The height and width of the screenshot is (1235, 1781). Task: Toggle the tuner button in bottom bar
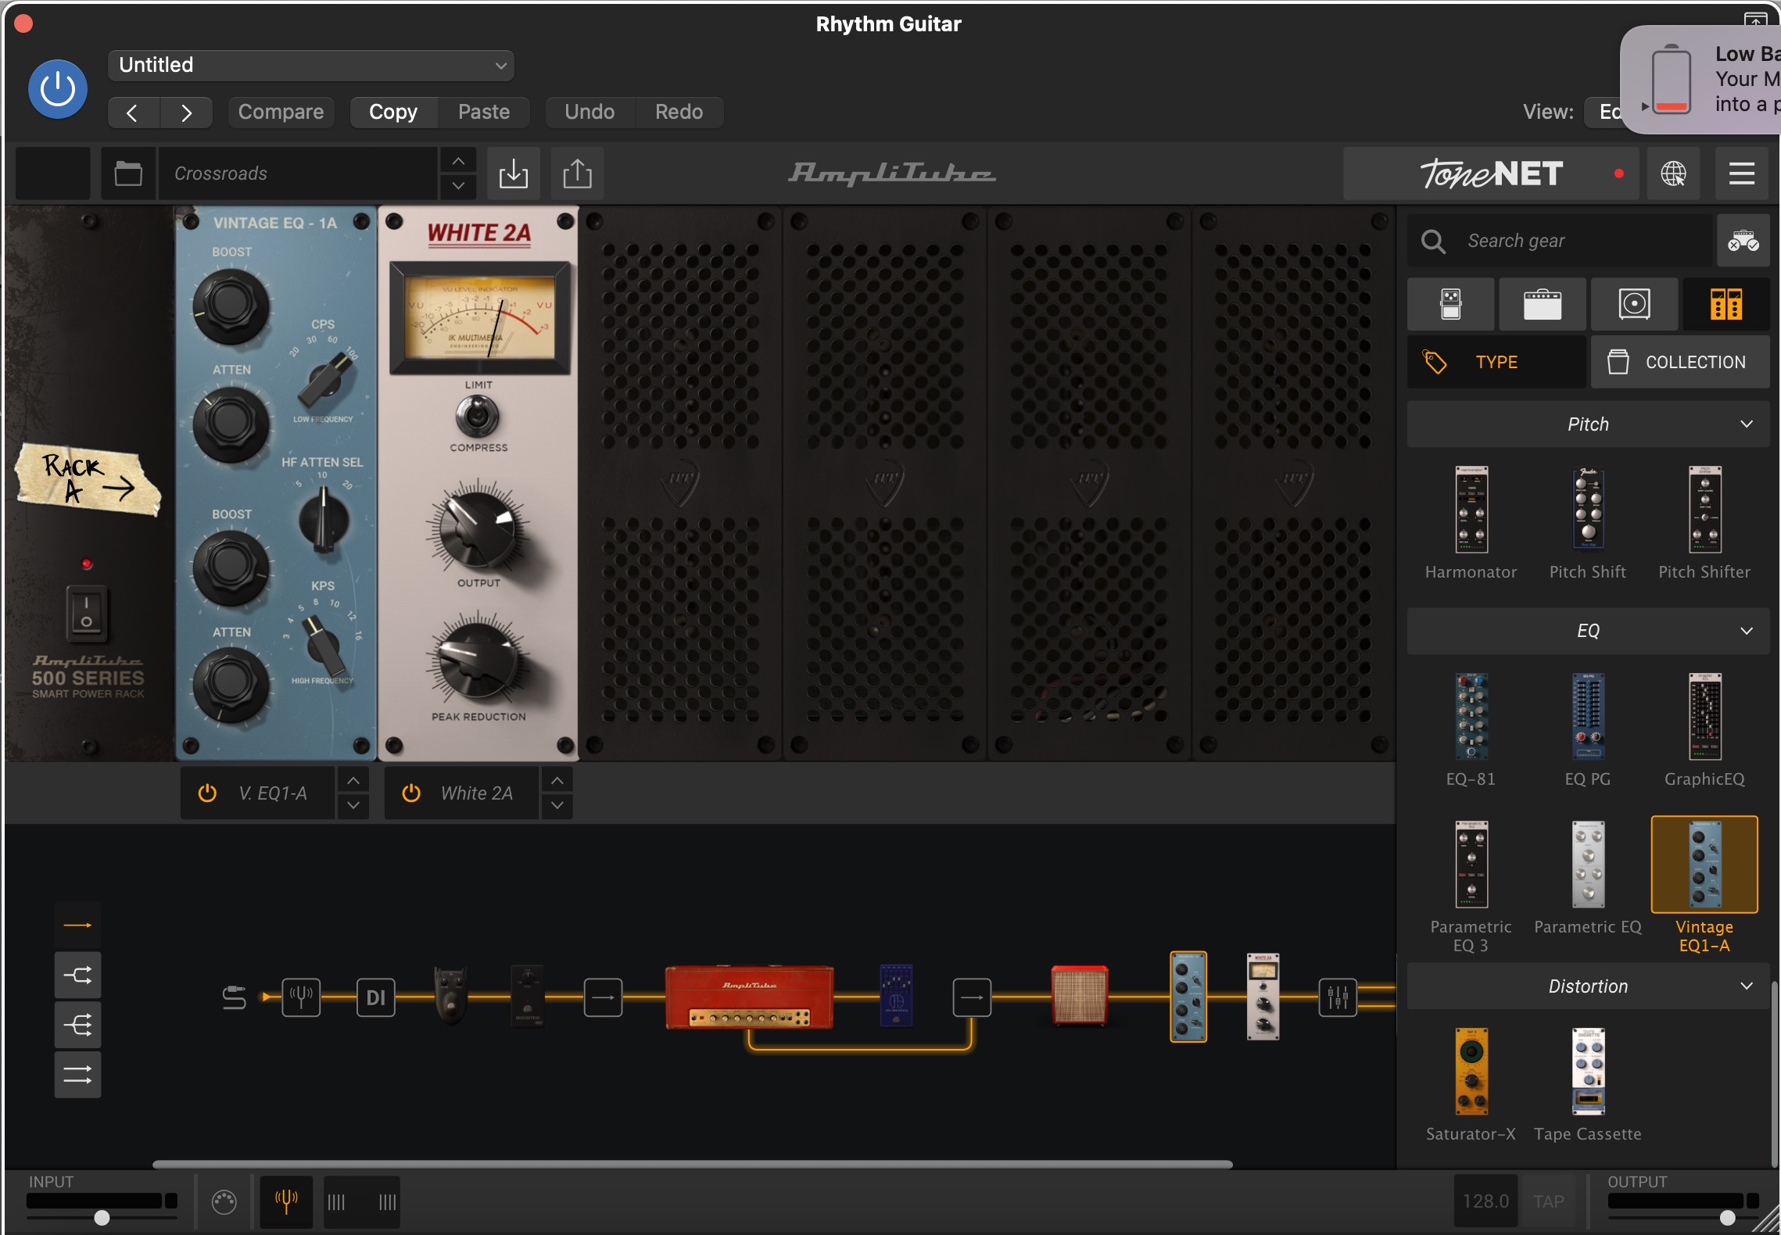(286, 1201)
